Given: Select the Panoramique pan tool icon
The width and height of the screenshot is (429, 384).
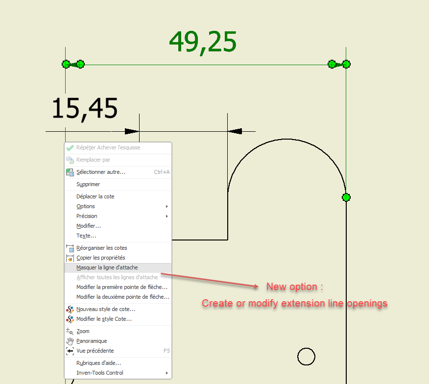Looking at the screenshot, I should click(x=69, y=341).
